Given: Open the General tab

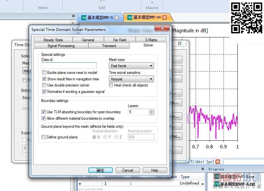Looking at the screenshot, I should [88, 40].
